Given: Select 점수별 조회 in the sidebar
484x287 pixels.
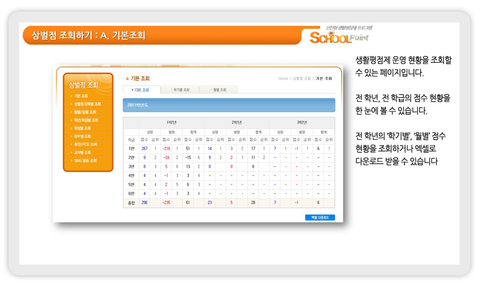Looking at the screenshot, I should pyautogui.click(x=82, y=136).
